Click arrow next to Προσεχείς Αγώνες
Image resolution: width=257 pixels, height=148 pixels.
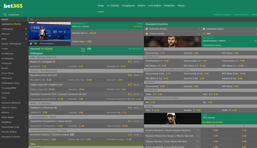coord(199,29)
